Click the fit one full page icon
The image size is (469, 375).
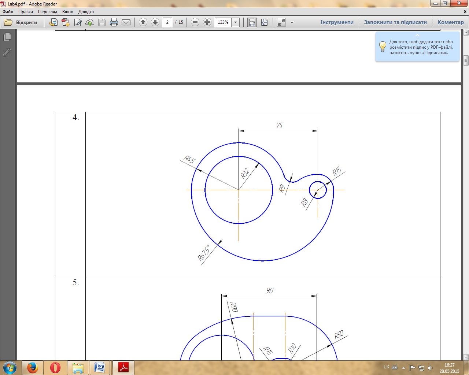tap(264, 22)
